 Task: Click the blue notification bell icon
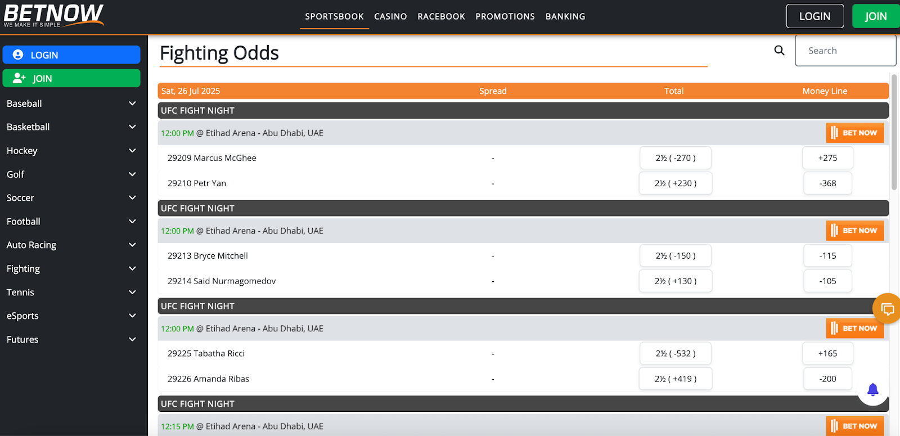872,389
